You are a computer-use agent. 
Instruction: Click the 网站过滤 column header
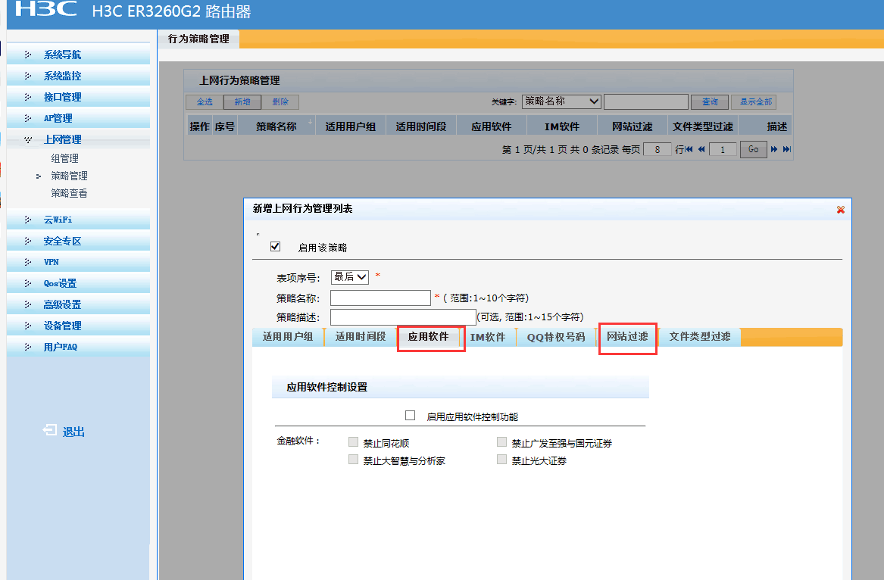click(x=633, y=126)
